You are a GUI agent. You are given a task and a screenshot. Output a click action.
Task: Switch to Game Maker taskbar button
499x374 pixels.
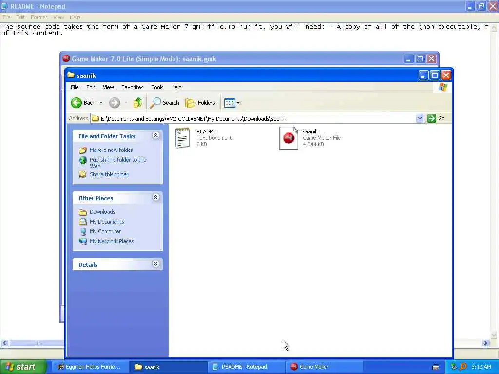pyautogui.click(x=324, y=367)
